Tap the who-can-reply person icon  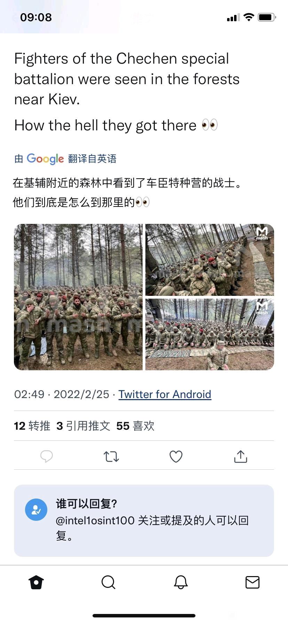(x=36, y=510)
